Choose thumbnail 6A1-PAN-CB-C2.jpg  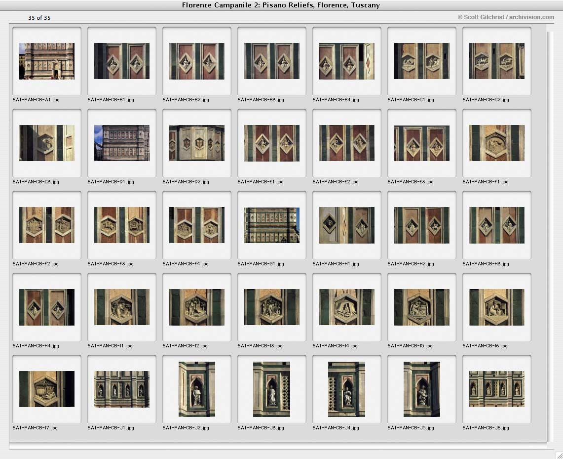click(497, 61)
